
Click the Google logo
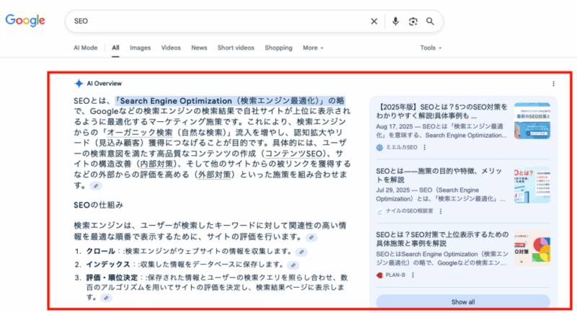pyautogui.click(x=26, y=20)
